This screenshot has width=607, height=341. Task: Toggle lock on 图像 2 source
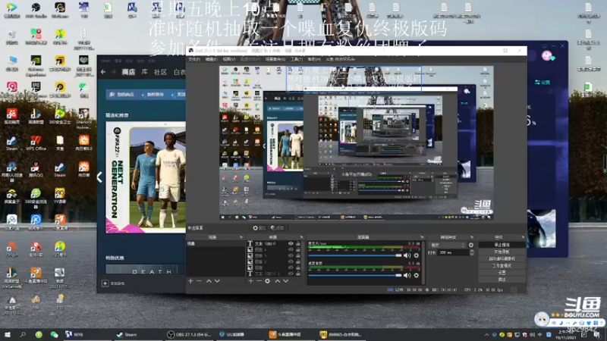[298, 261]
